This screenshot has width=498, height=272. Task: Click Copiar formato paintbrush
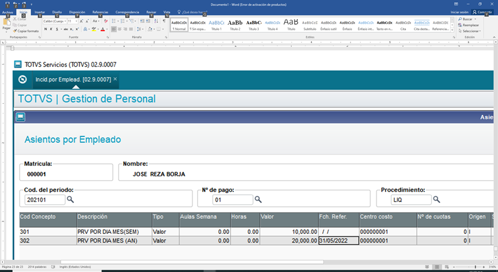pos(26,31)
